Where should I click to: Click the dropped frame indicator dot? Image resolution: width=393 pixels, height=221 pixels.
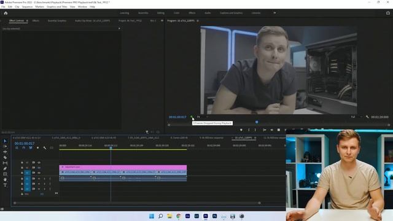192,117
